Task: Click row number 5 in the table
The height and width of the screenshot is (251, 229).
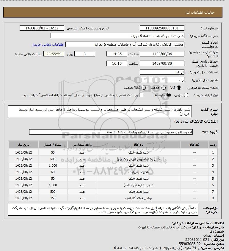Action: [213, 179]
